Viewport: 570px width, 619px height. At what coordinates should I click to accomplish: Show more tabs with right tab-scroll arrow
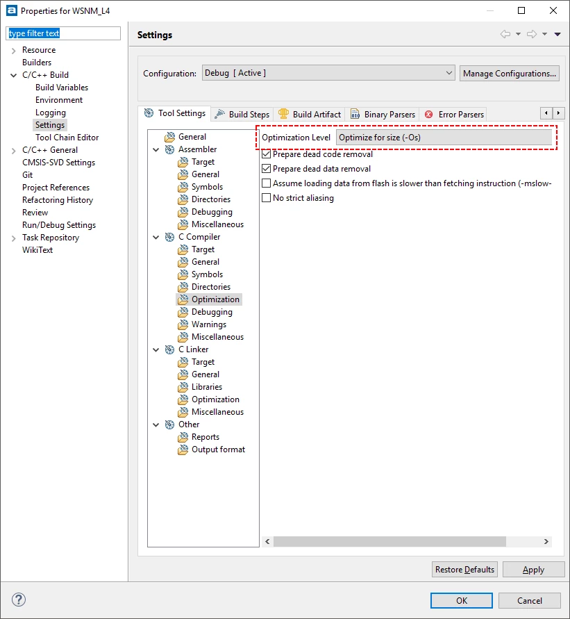pyautogui.click(x=559, y=113)
